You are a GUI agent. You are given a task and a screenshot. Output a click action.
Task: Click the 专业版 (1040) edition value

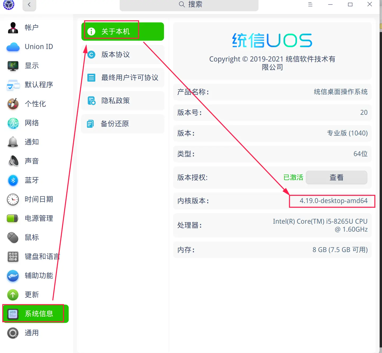[x=347, y=133]
